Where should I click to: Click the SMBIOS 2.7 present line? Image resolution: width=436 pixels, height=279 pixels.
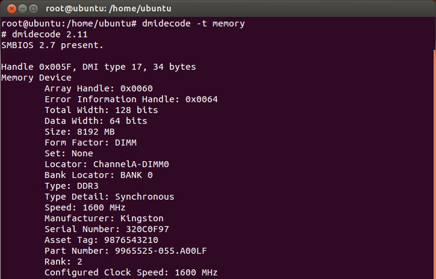click(x=52, y=45)
